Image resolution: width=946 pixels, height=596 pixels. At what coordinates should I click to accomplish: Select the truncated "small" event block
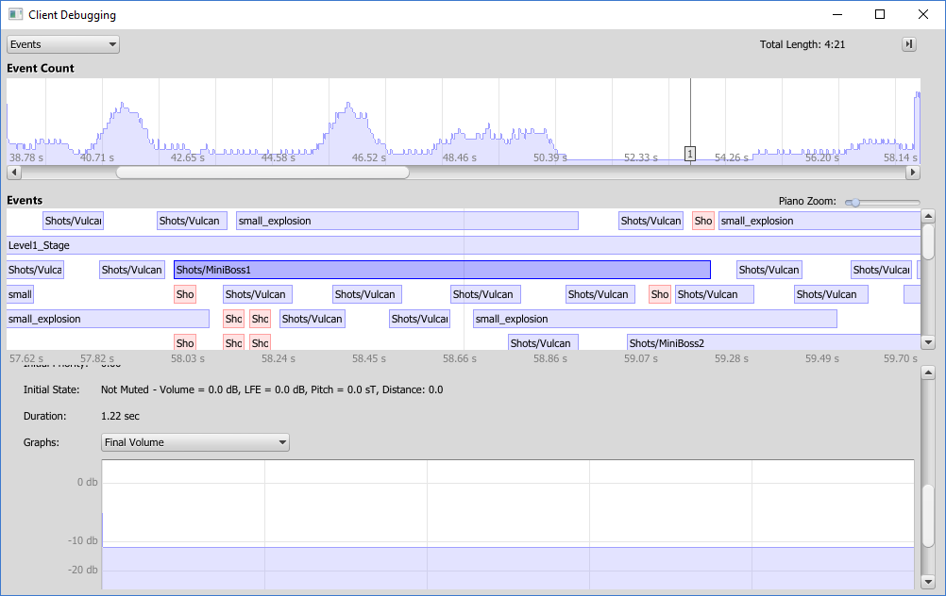20,294
